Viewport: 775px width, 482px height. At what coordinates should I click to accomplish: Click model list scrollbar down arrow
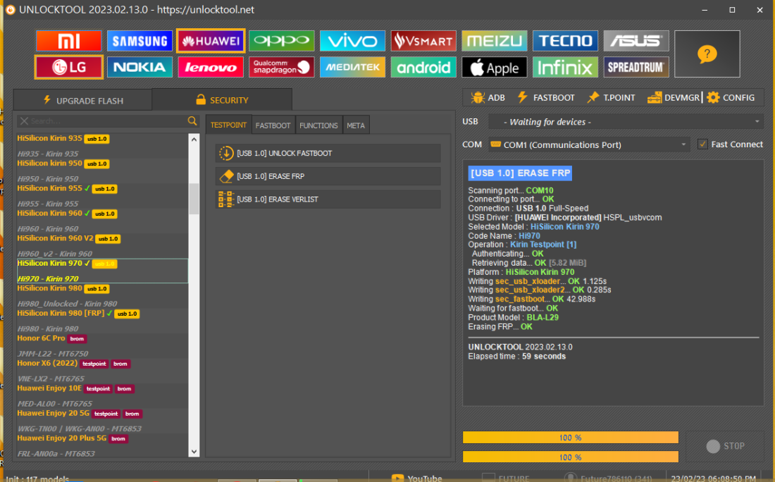194,452
